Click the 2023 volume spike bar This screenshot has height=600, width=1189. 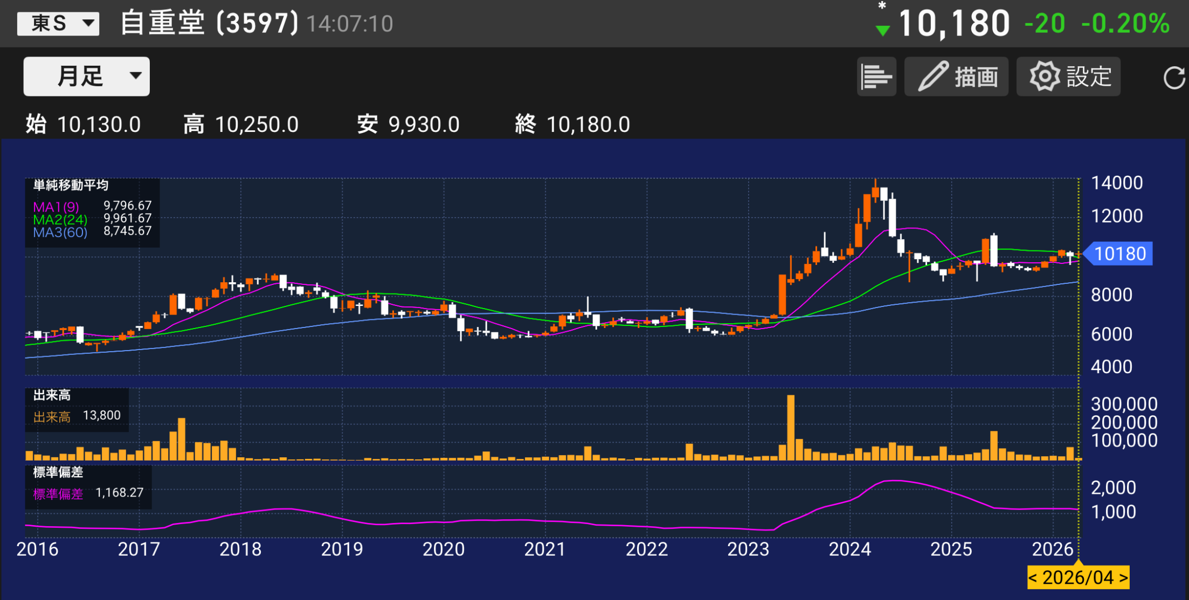coord(791,427)
